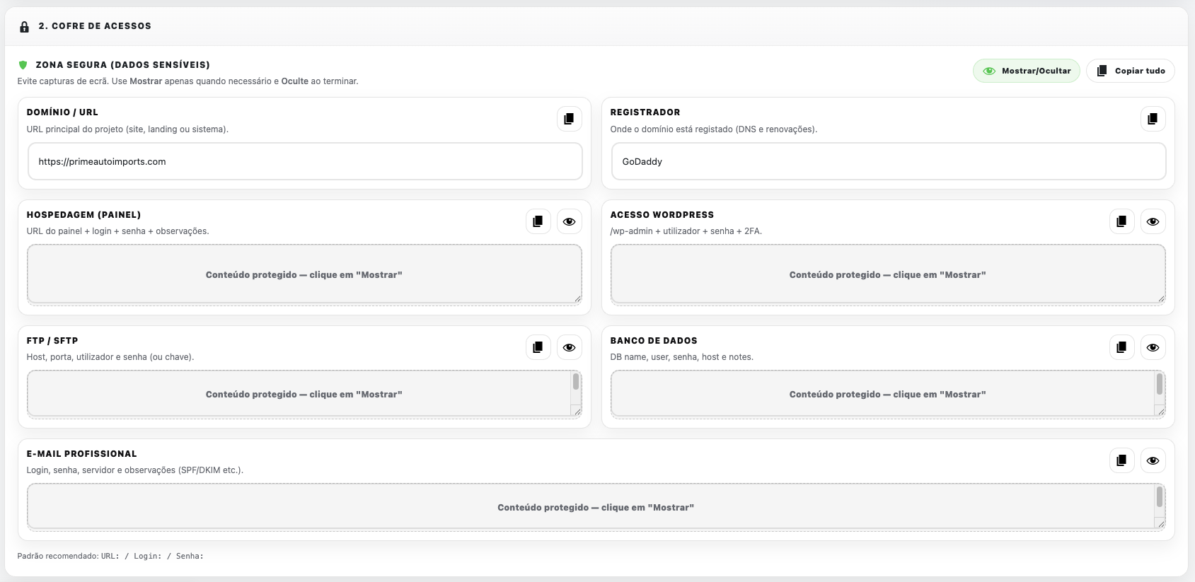The width and height of the screenshot is (1195, 582).
Task: Click the E-mail Profissional textarea scrollbar
Action: 1160,497
